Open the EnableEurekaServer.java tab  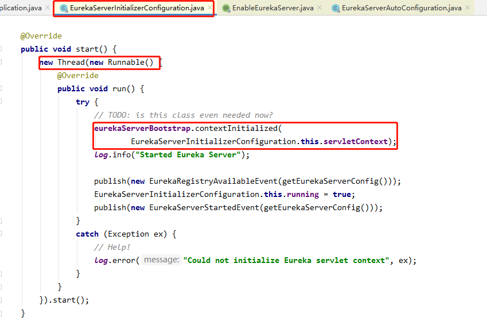(272, 8)
